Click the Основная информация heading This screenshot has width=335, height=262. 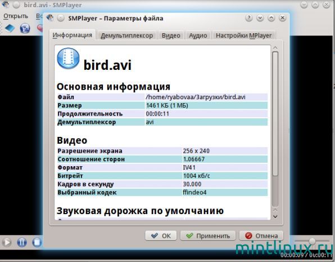114,87
